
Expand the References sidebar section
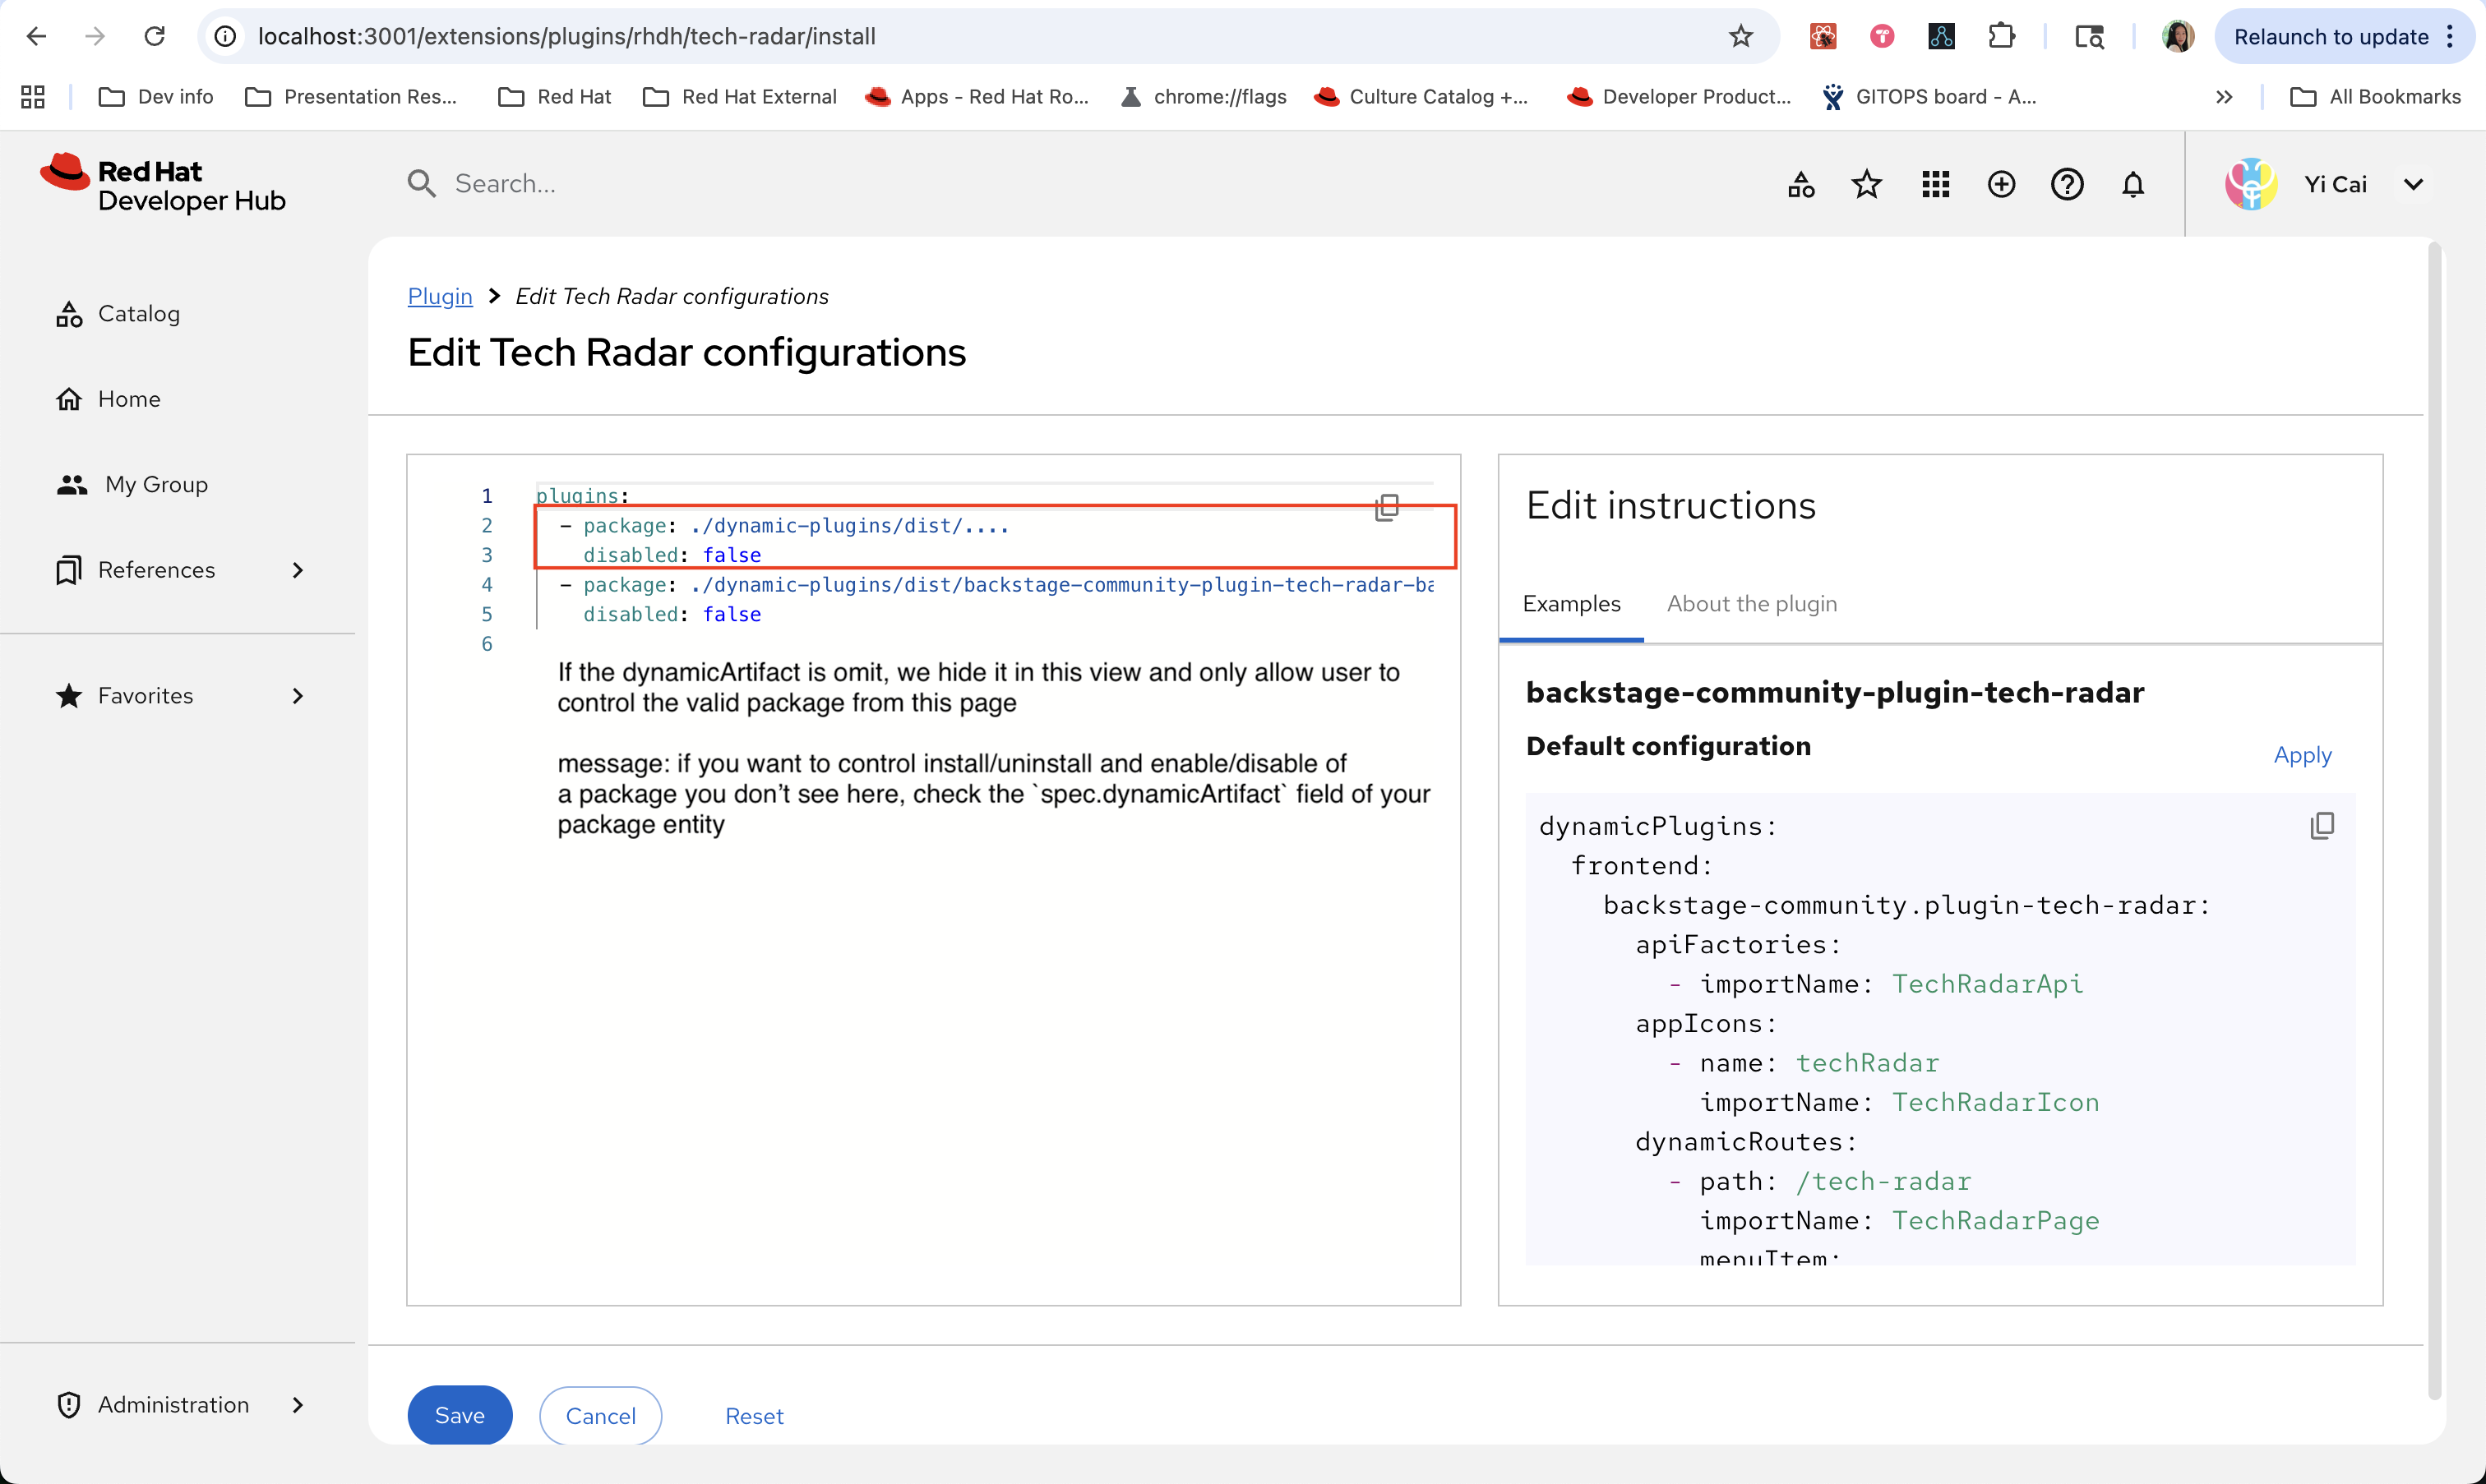[x=297, y=570]
